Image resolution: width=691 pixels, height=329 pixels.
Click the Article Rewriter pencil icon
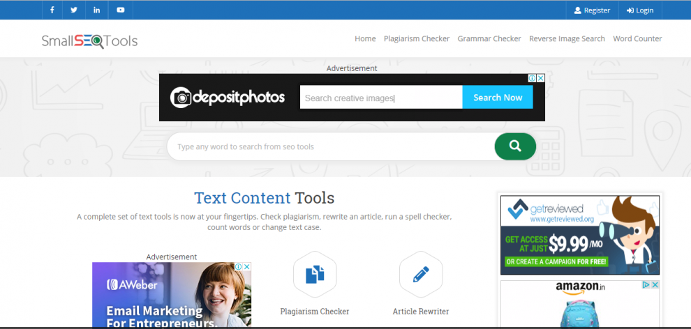(x=420, y=275)
